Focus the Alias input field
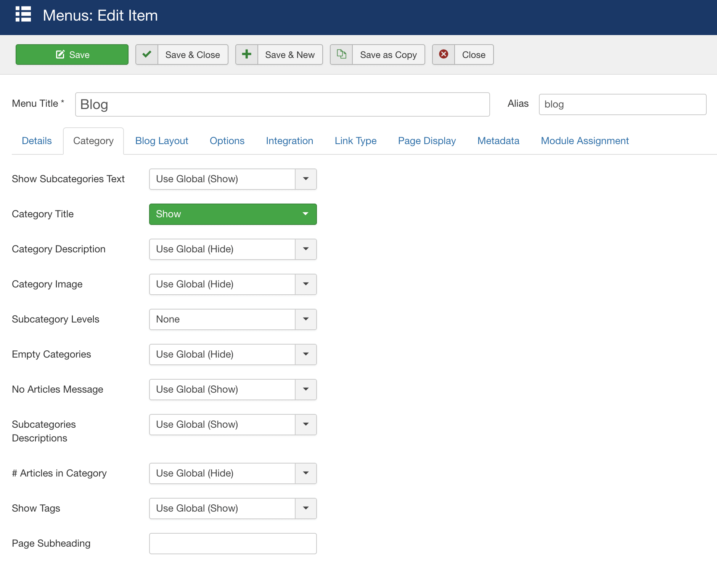This screenshot has width=717, height=584. [x=622, y=104]
